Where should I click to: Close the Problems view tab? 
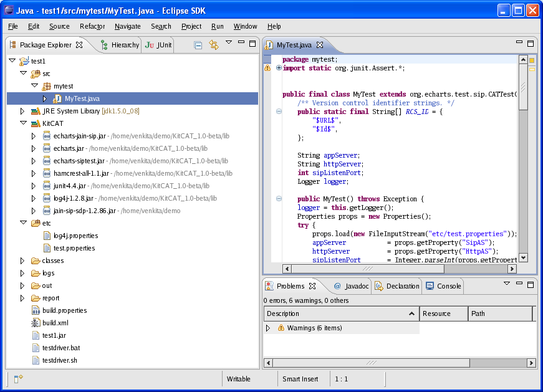point(312,286)
